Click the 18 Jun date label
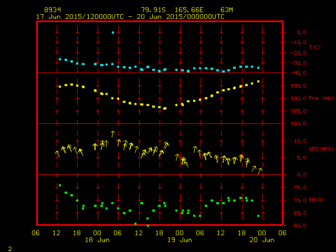The image size is (336, 252). [x=97, y=240]
